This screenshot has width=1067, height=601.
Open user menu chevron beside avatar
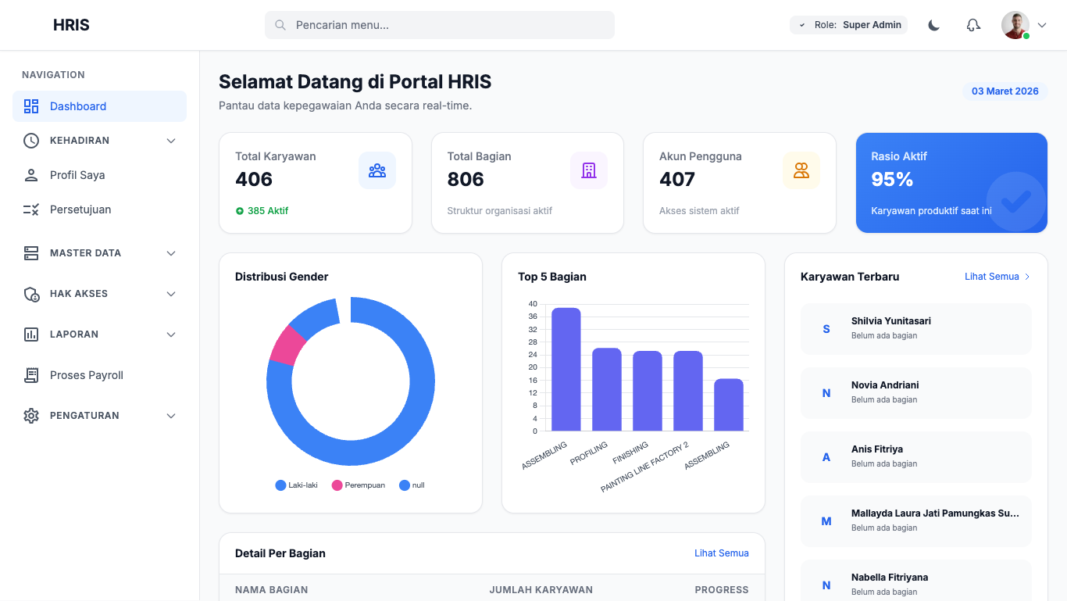(x=1042, y=25)
